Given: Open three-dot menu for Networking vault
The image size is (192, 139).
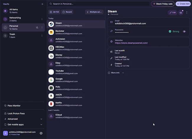Looking at the screenshot, I should [42, 19].
